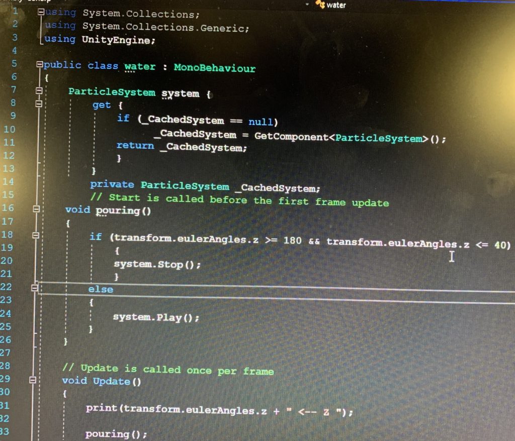Collapse the if eulerAngles block at line 18
The height and width of the screenshot is (441, 515).
pyautogui.click(x=36, y=235)
